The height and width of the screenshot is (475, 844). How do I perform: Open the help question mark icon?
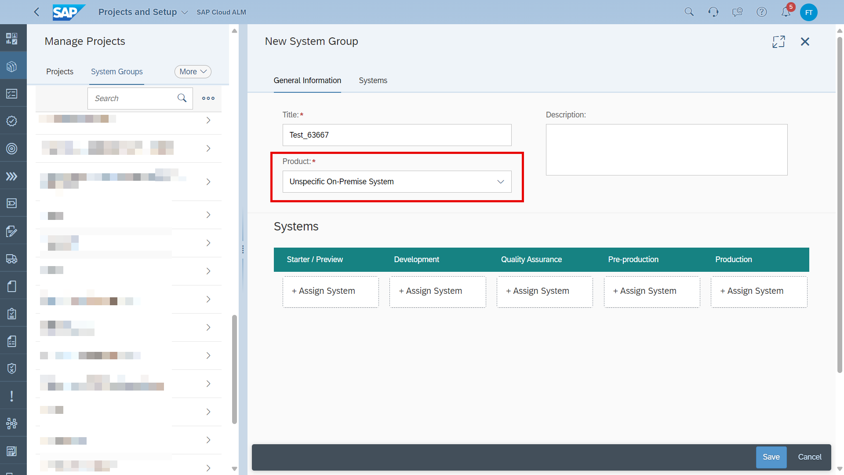click(761, 12)
